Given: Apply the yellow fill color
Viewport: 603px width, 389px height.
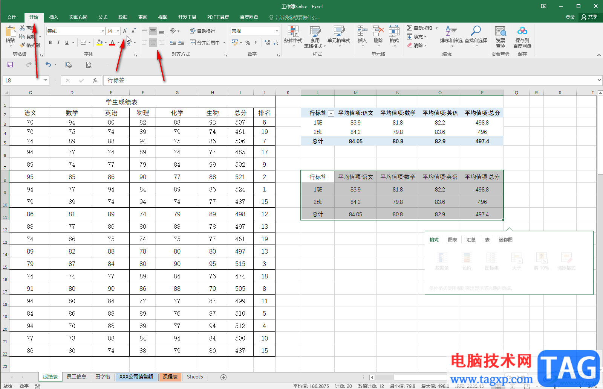Looking at the screenshot, I should pyautogui.click(x=99, y=43).
